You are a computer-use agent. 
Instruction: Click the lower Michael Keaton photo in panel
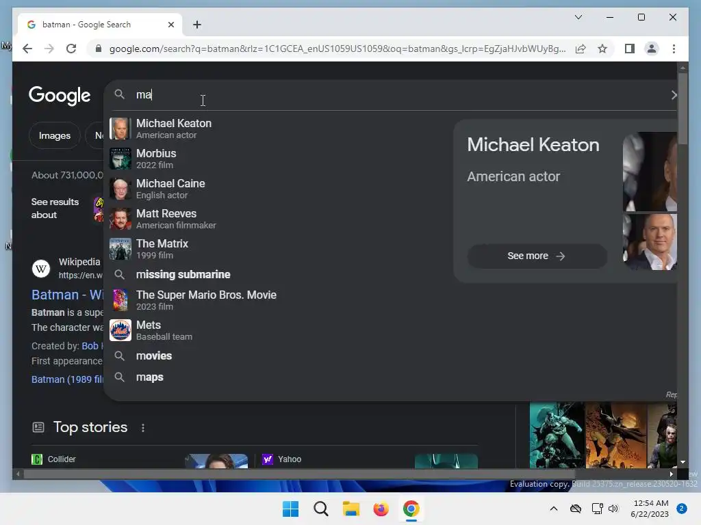[650, 242]
